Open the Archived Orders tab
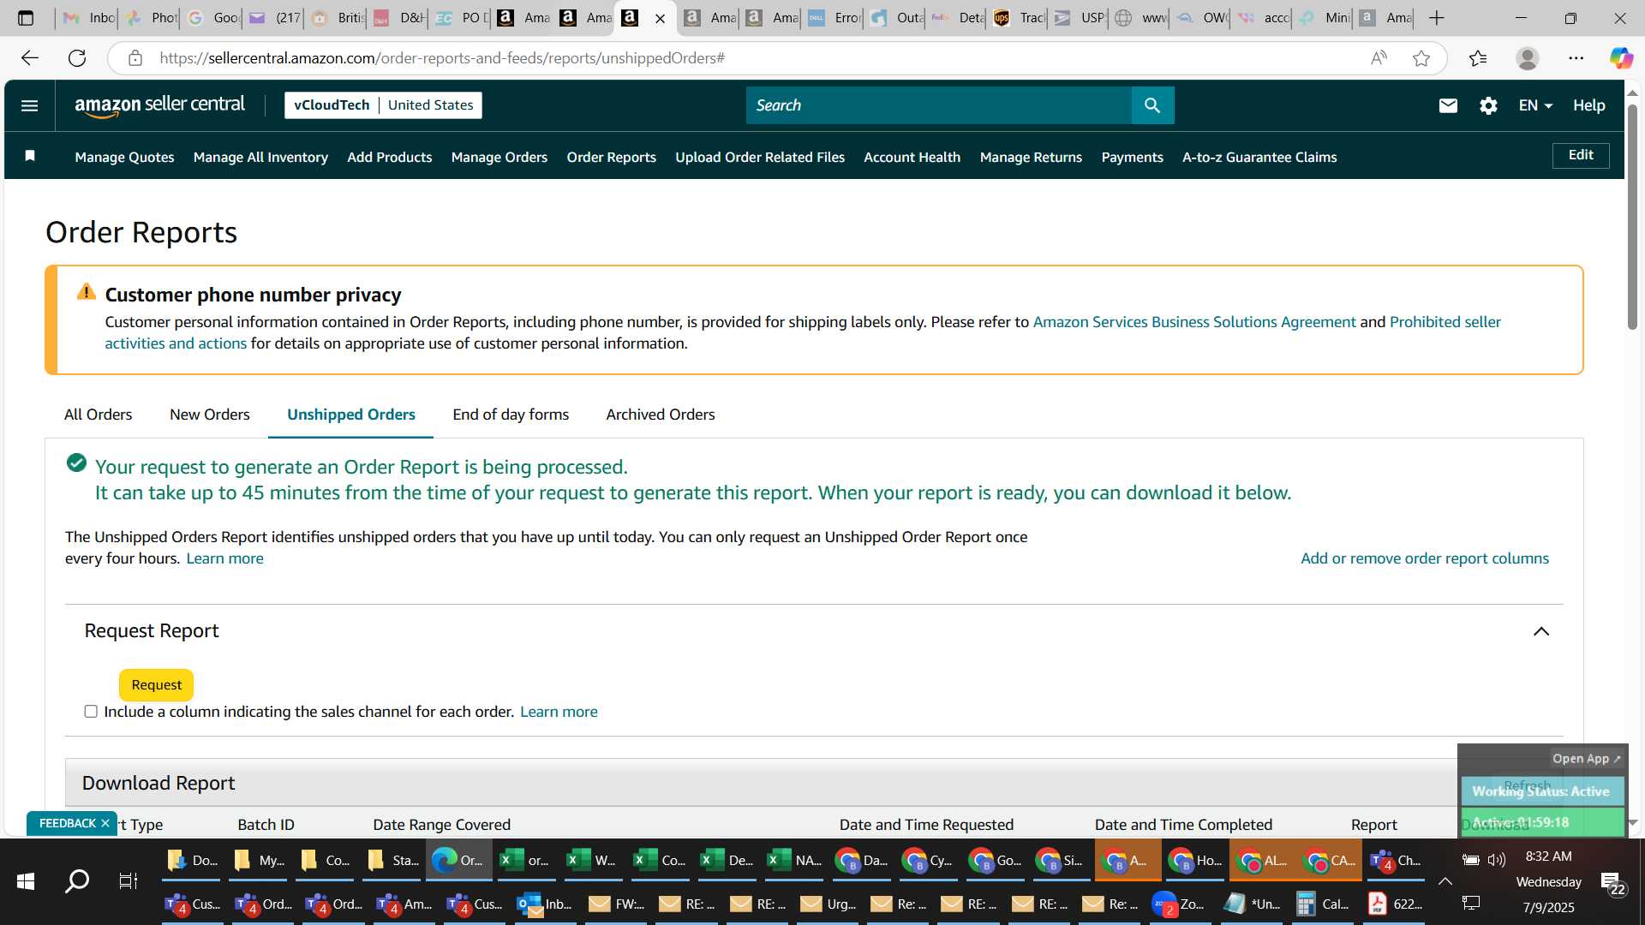The width and height of the screenshot is (1645, 925). point(661,415)
